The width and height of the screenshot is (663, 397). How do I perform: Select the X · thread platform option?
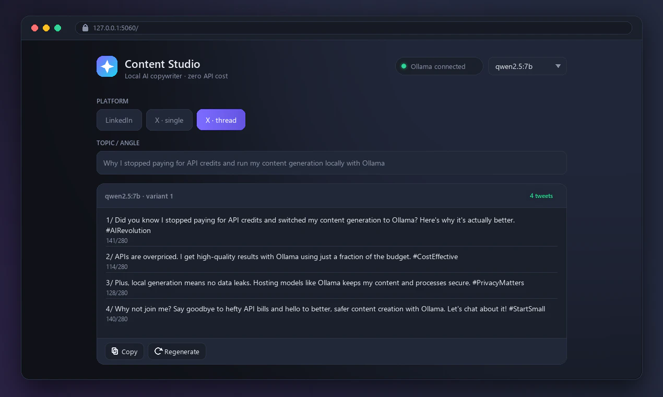[x=221, y=120]
